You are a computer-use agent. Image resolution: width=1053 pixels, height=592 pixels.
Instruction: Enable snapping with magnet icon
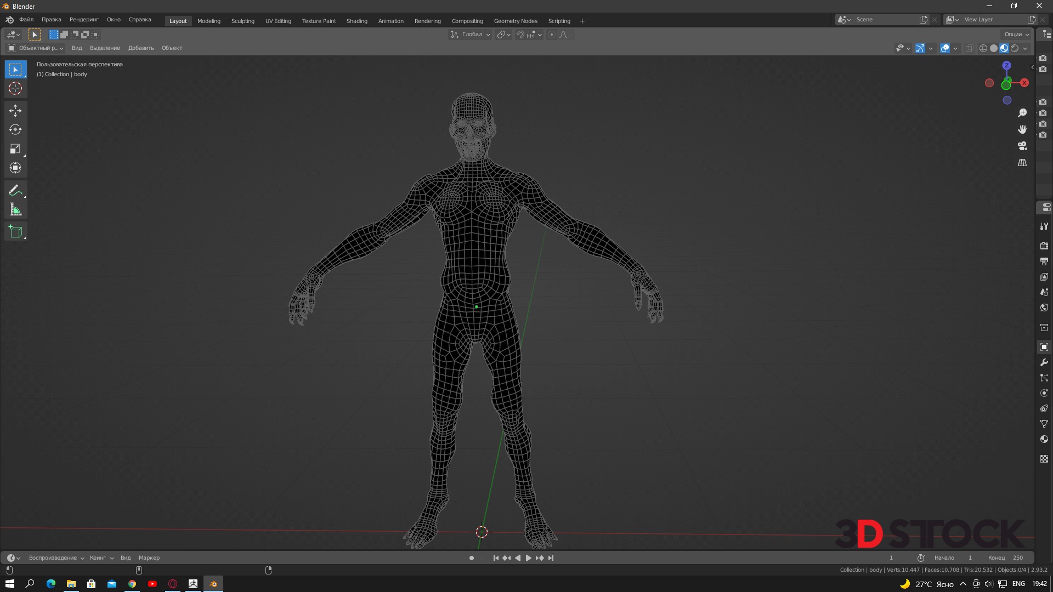coord(520,35)
